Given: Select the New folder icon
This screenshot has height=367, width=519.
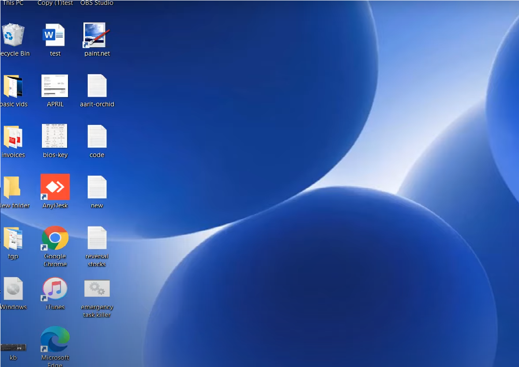Looking at the screenshot, I should pyautogui.click(x=12, y=187).
